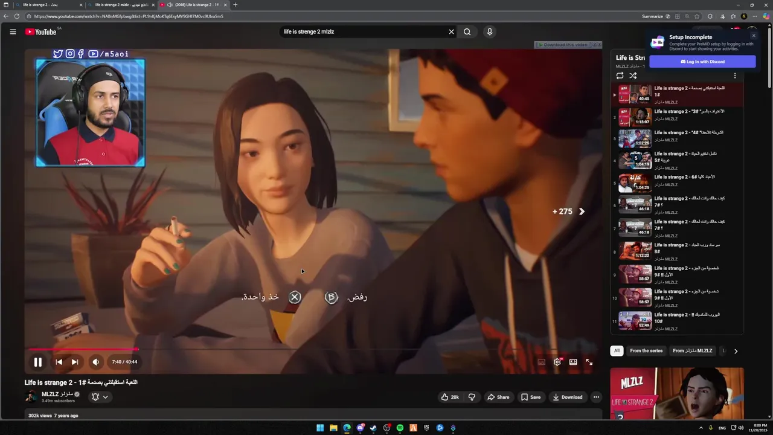Edit the search box query
This screenshot has width=773, height=435.
tap(362, 32)
